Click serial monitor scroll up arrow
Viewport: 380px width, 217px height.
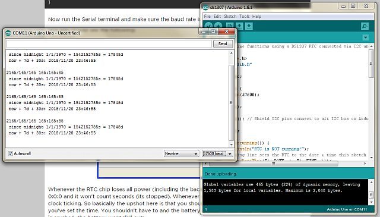(231, 53)
